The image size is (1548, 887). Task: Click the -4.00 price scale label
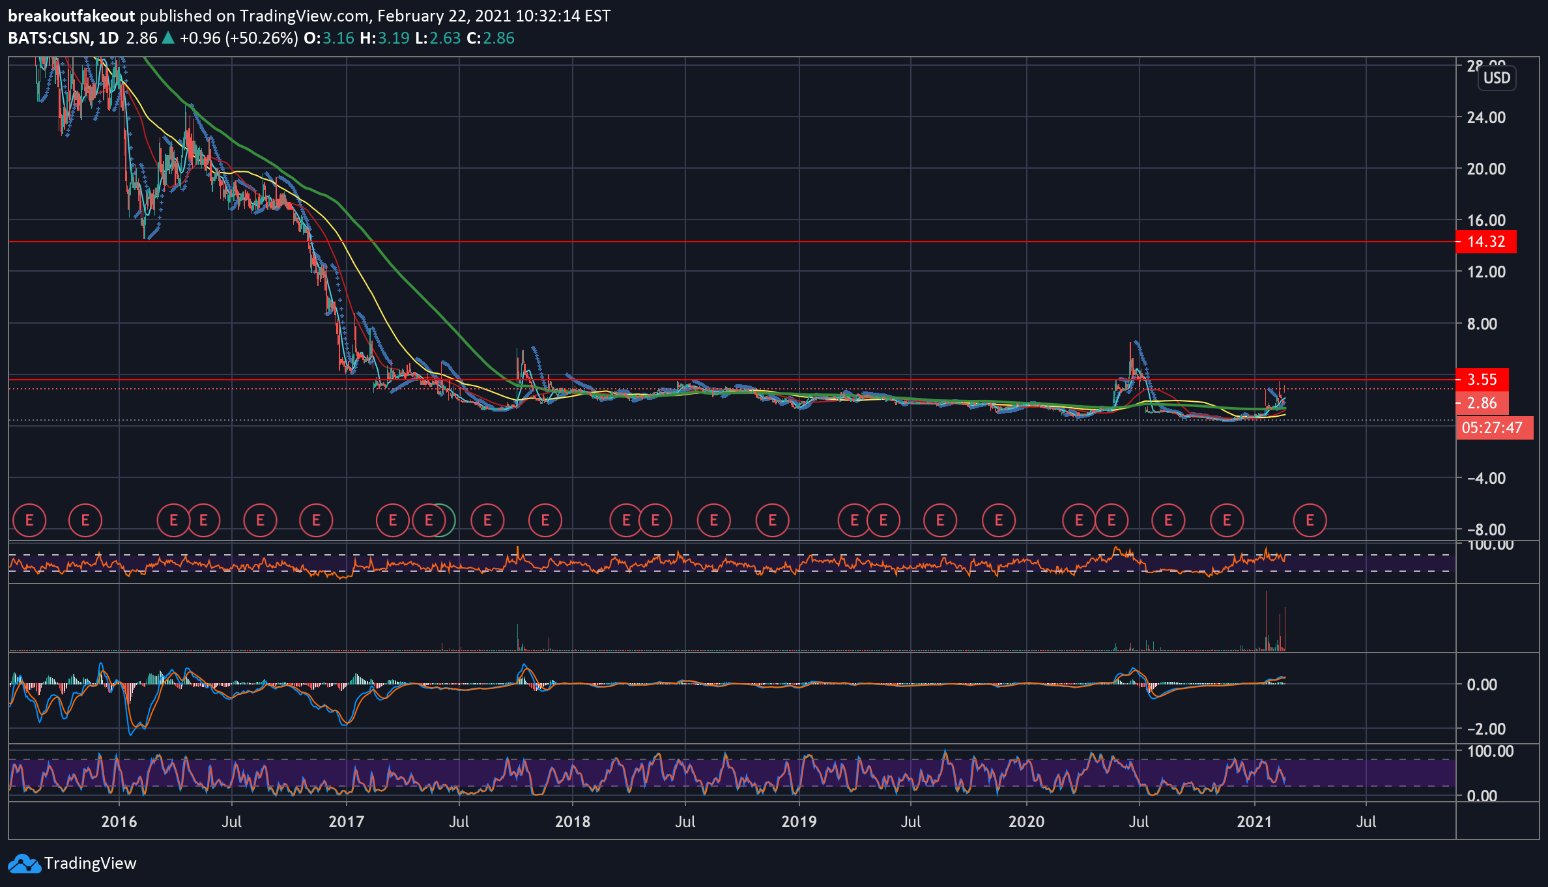(x=1486, y=478)
